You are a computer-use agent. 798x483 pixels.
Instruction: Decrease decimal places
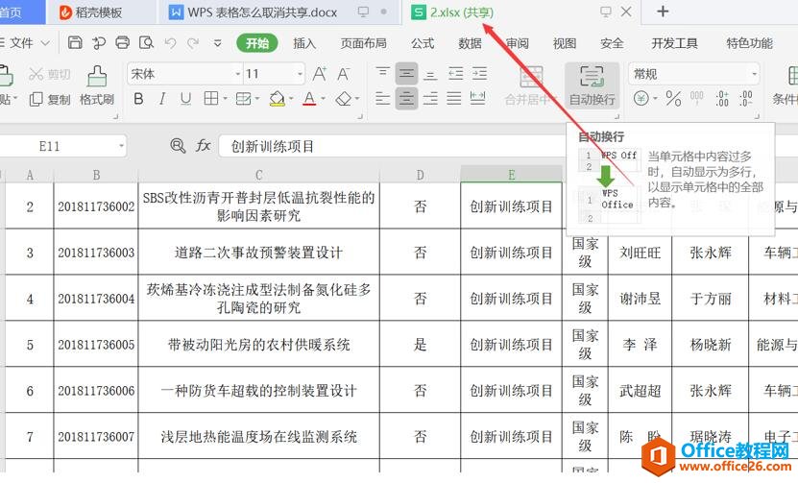click(x=746, y=98)
